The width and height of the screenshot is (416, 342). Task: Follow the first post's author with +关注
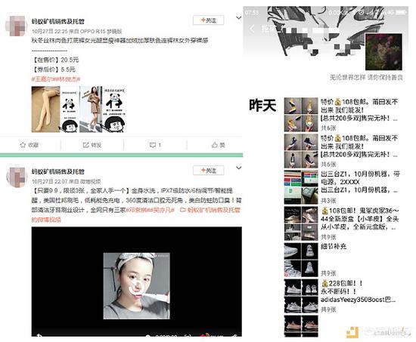point(209,20)
